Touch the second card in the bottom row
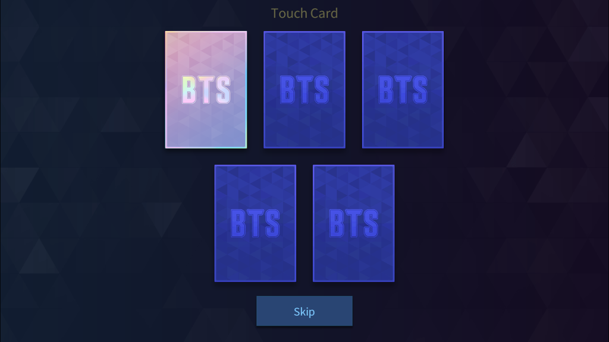 [x=353, y=223]
